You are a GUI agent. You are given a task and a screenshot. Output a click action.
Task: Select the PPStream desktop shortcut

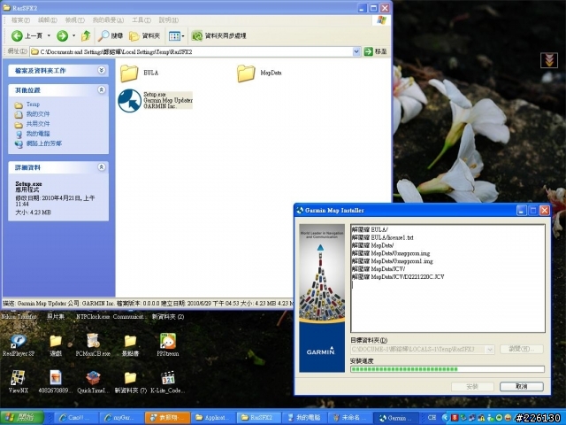pyautogui.click(x=168, y=345)
